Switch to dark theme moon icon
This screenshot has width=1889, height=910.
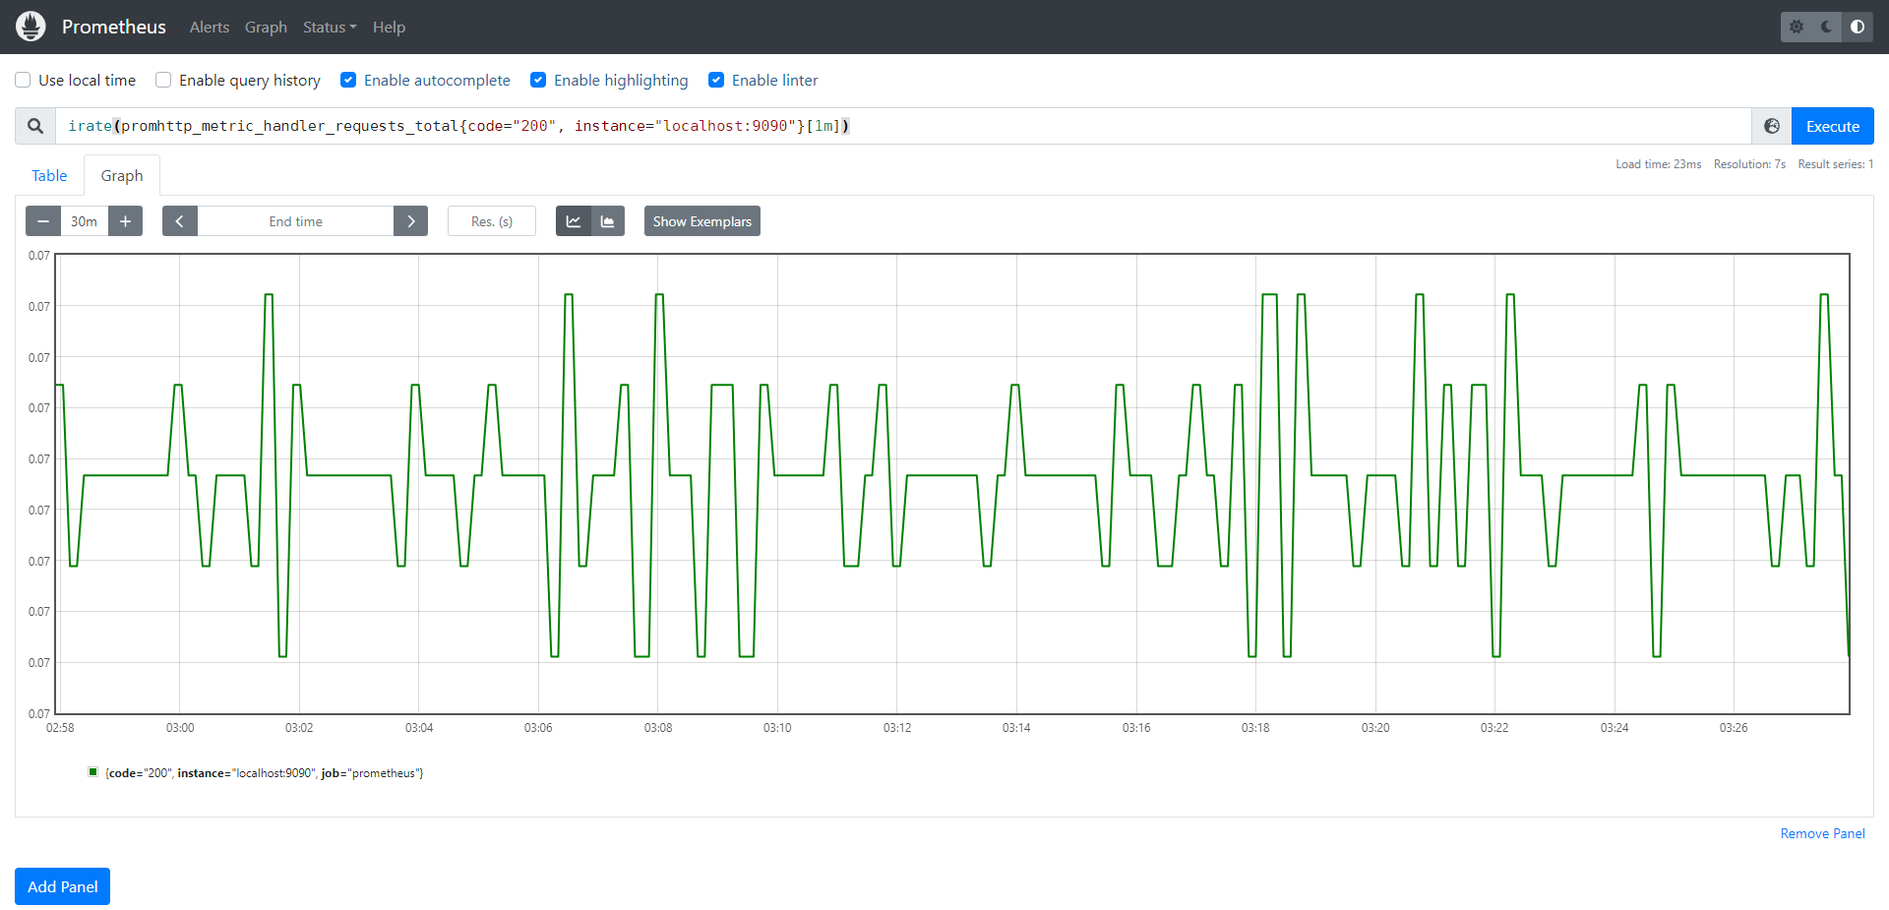[1827, 27]
